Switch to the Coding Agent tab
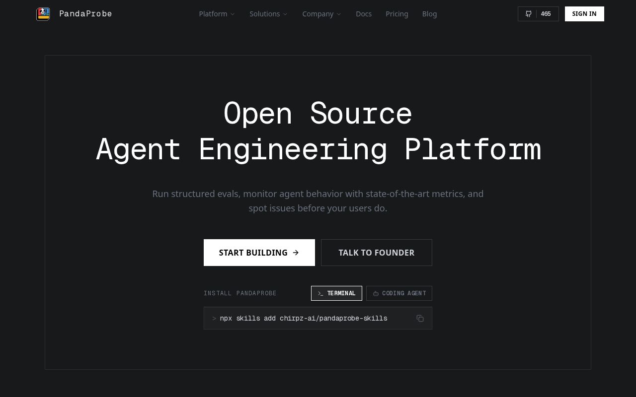 pyautogui.click(x=399, y=293)
